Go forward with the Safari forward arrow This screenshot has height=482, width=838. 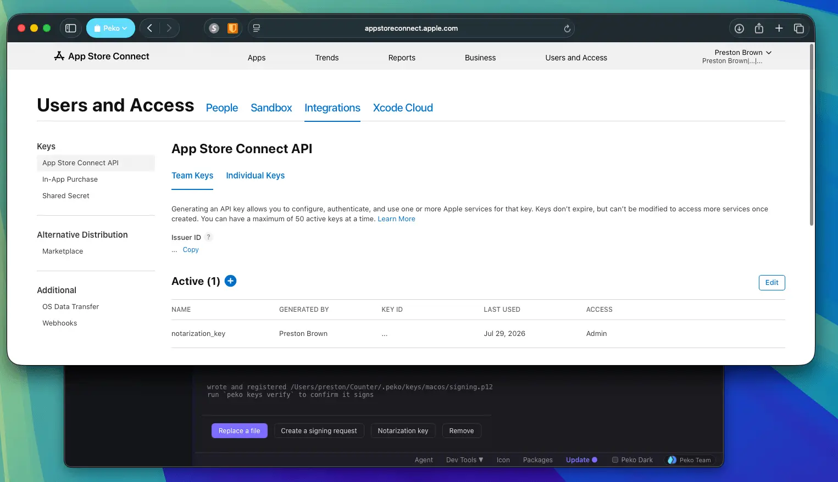tap(169, 28)
